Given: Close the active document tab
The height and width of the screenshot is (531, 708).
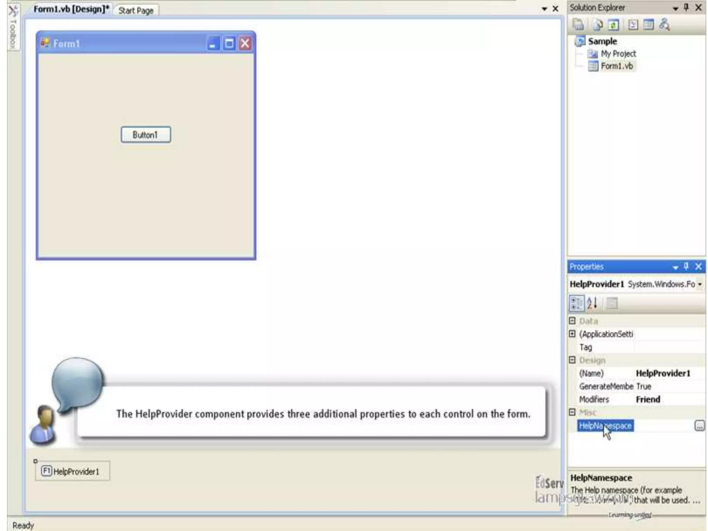Looking at the screenshot, I should tap(556, 9).
